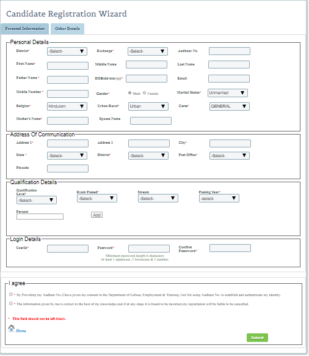Screen dimensions: 309x356
Task: Open the Passing Year dropdown
Action: (219, 198)
